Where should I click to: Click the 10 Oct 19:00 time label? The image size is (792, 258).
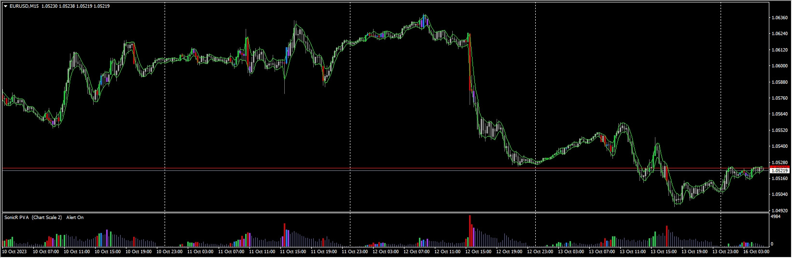pyautogui.click(x=139, y=251)
